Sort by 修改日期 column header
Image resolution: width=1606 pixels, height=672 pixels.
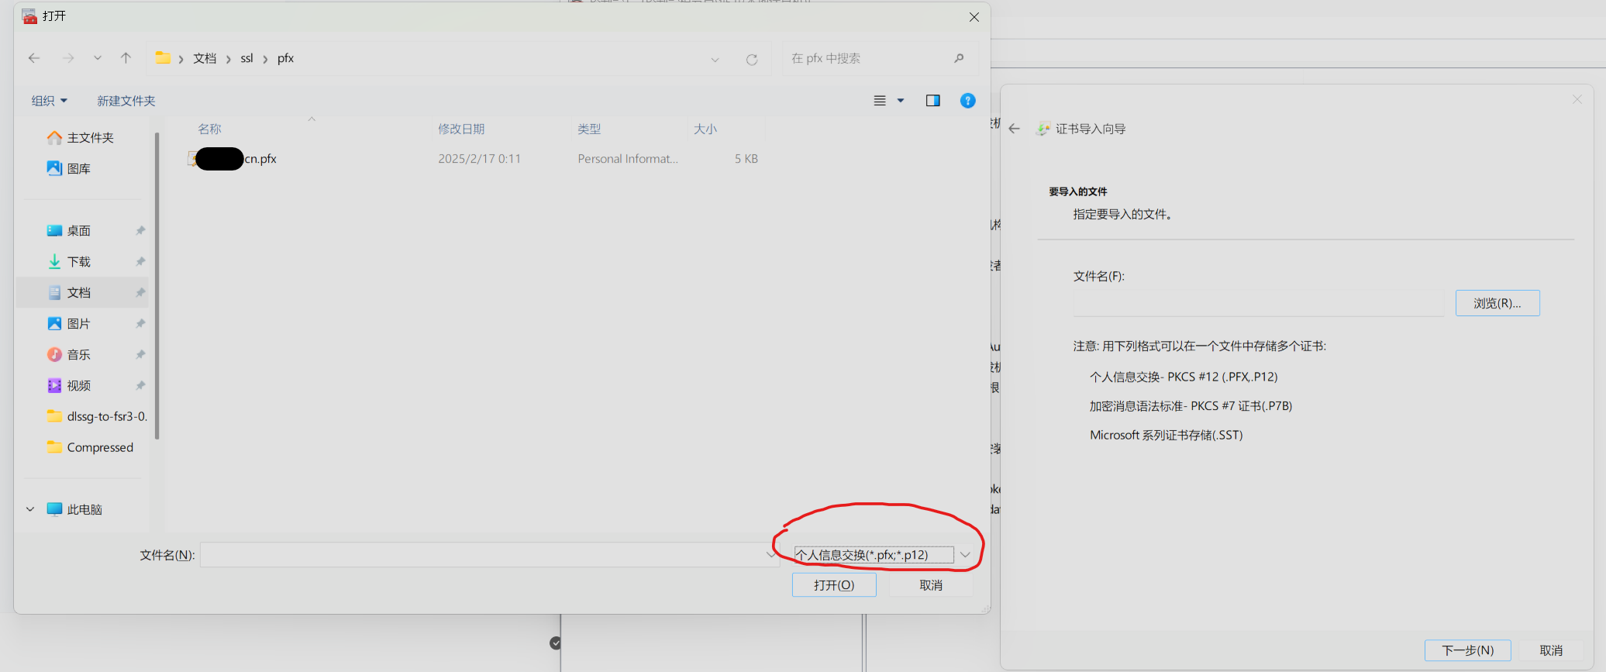[x=461, y=129]
